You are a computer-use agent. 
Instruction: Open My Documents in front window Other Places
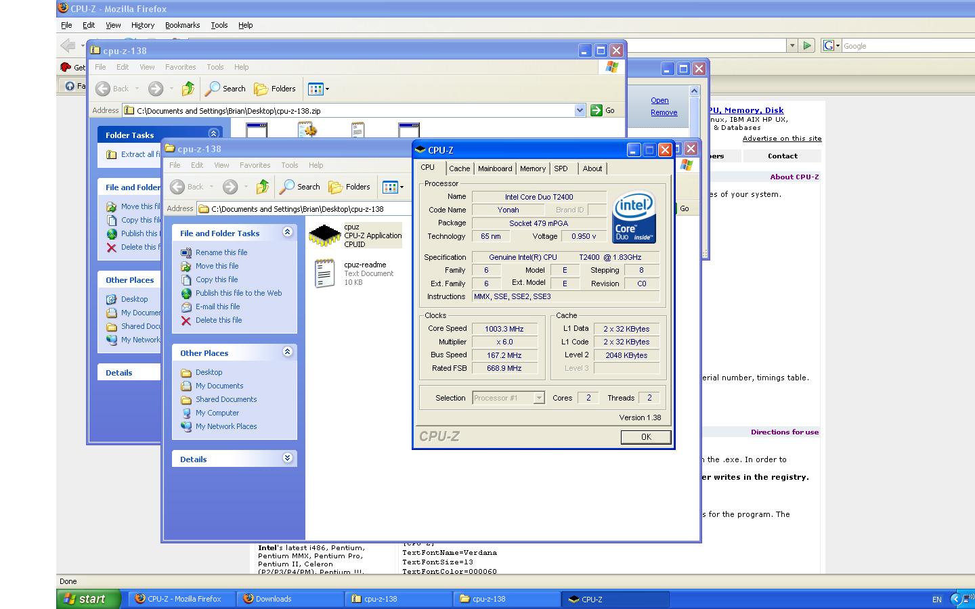pos(219,386)
